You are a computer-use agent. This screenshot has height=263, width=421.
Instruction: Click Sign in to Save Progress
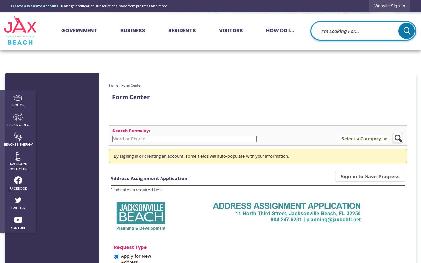pyautogui.click(x=370, y=176)
